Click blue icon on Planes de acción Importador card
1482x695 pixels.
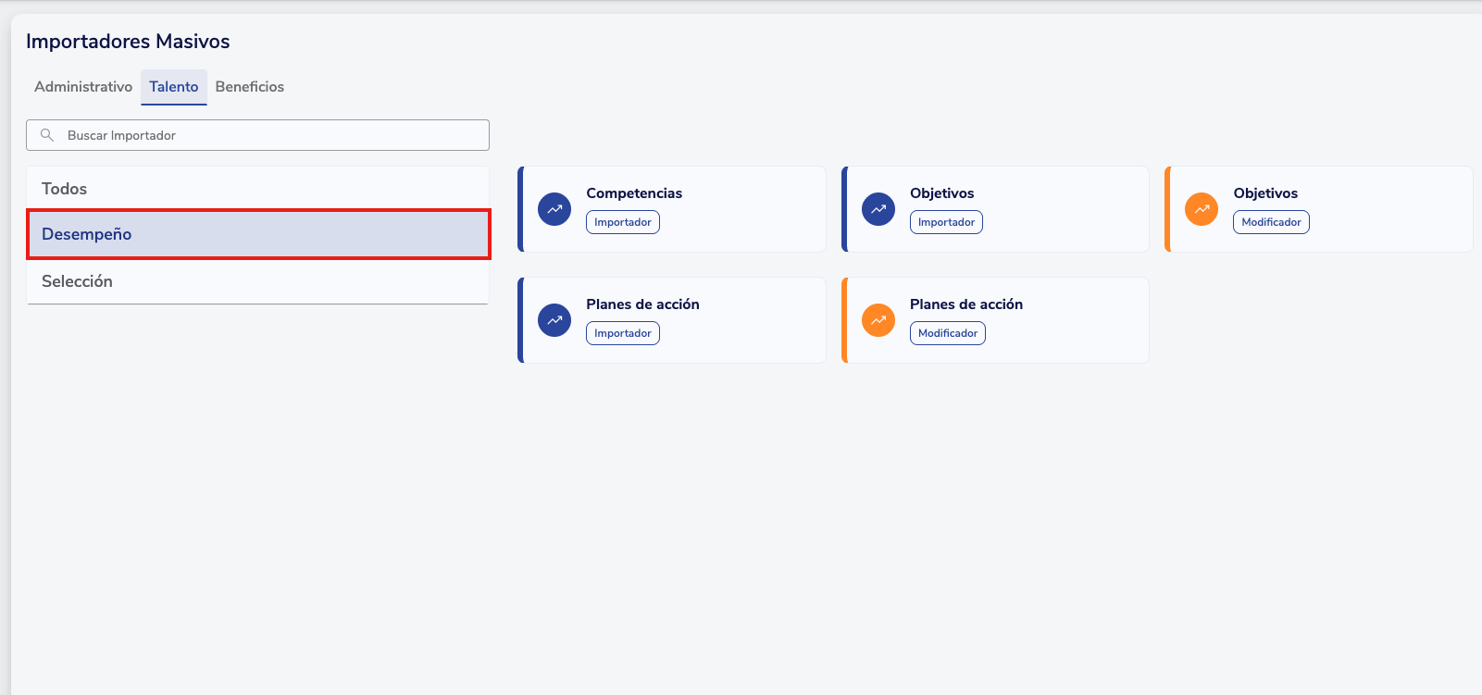[x=554, y=320]
